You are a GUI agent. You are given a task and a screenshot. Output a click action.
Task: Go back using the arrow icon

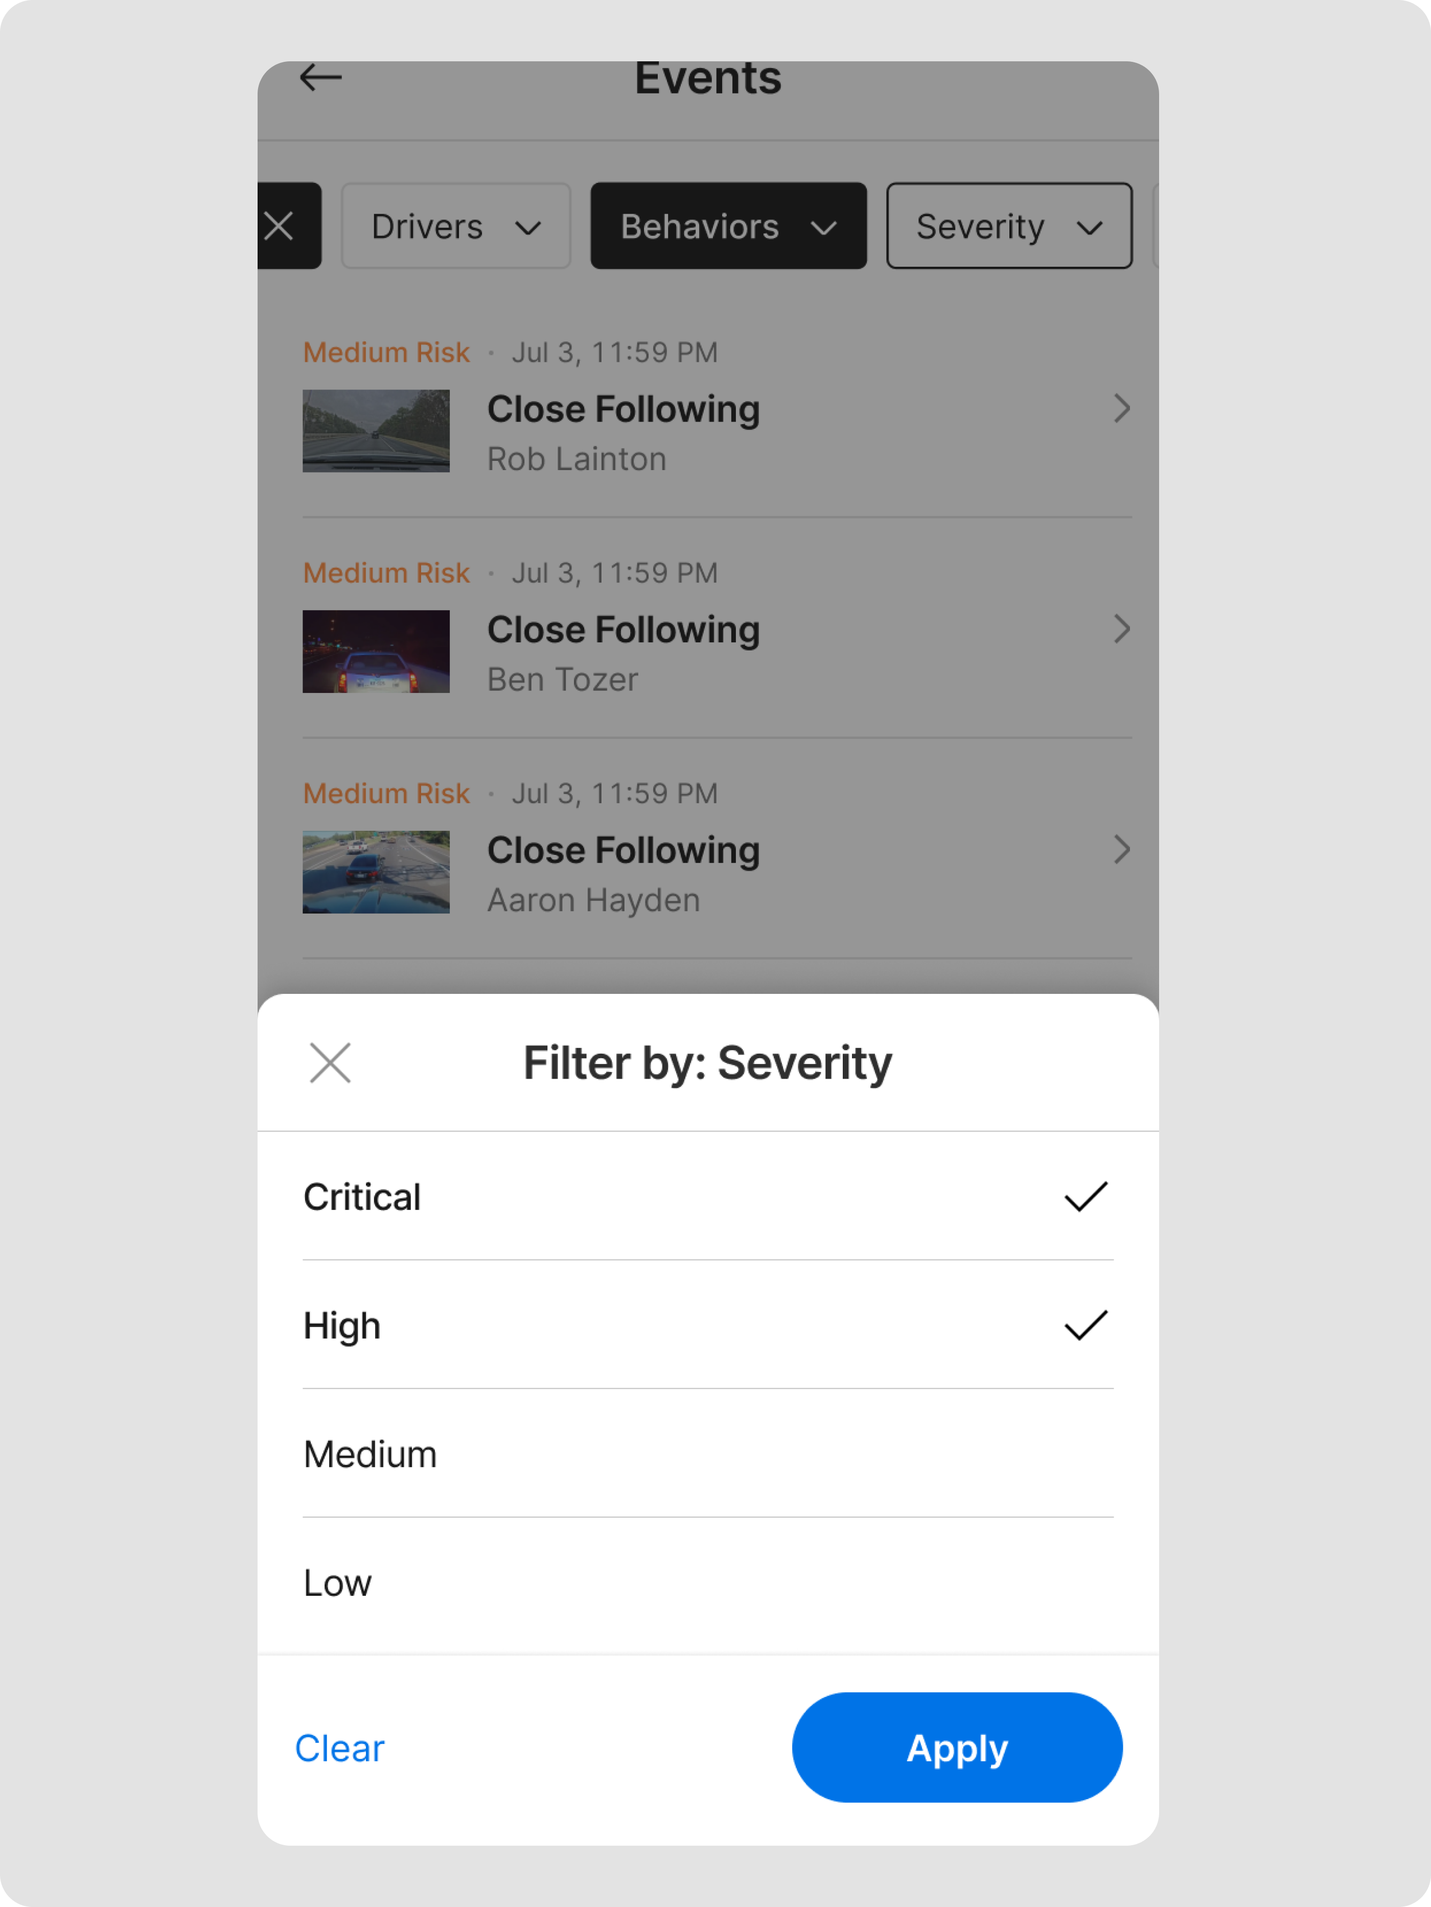pos(320,78)
